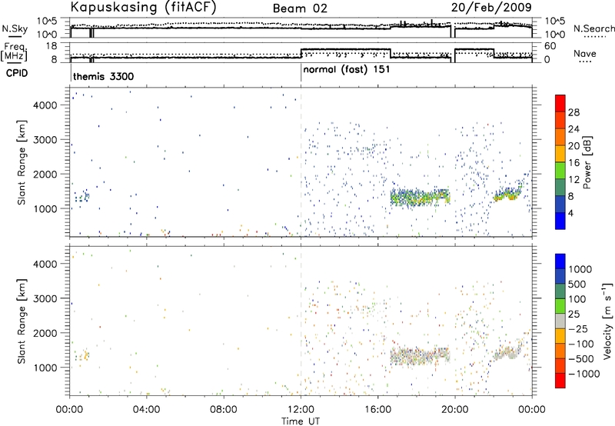The width and height of the screenshot is (615, 426).
Task: Click the Freq. [MHz] axis label
Action: coord(14,52)
